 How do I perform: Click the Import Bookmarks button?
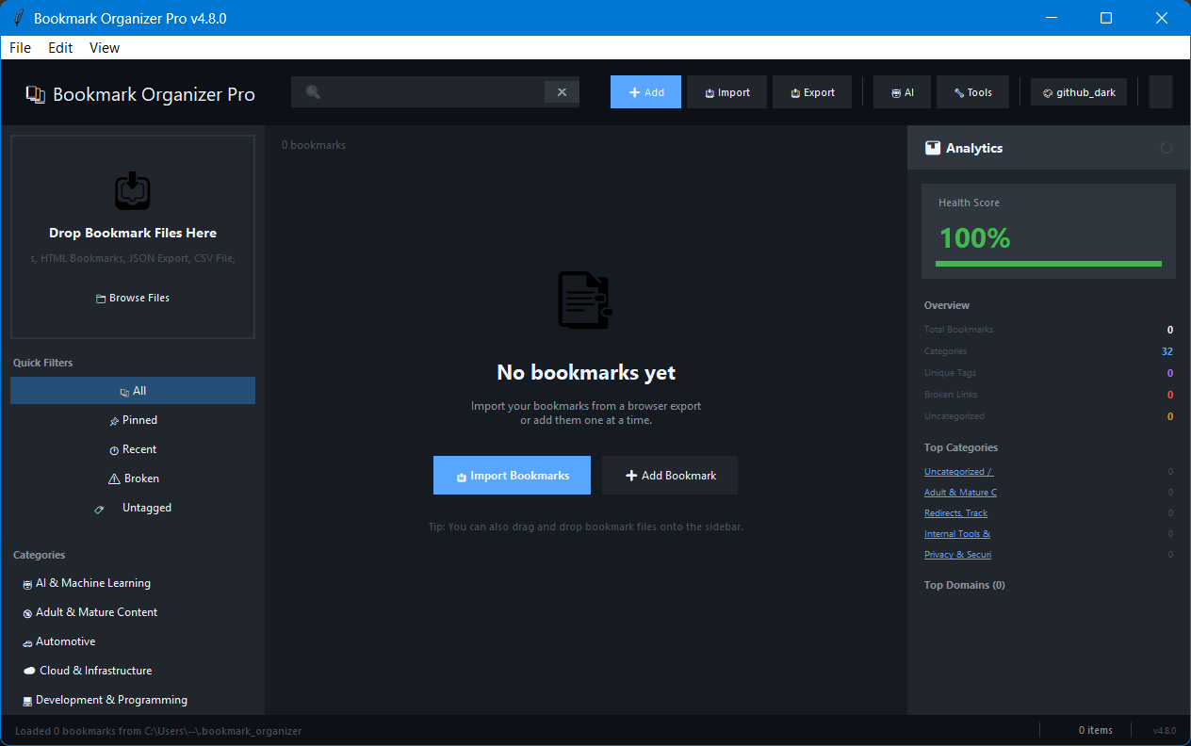(x=512, y=475)
